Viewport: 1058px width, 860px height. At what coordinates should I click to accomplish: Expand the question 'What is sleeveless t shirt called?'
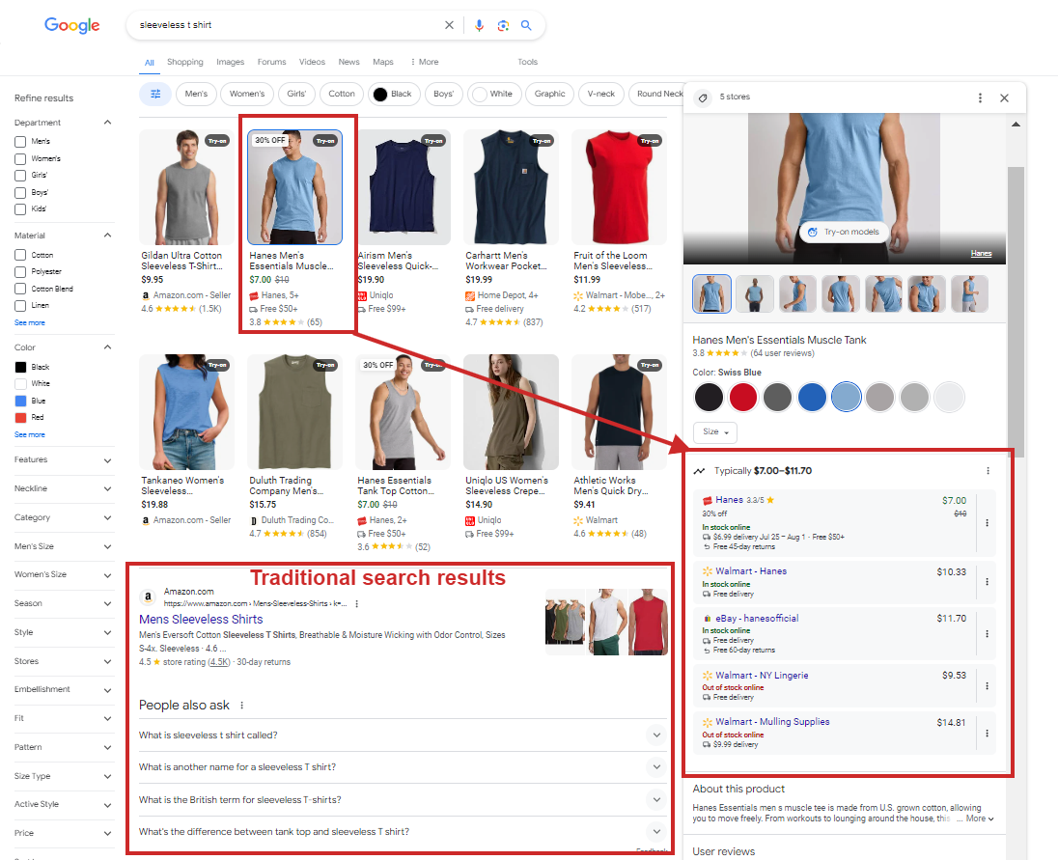click(x=656, y=735)
